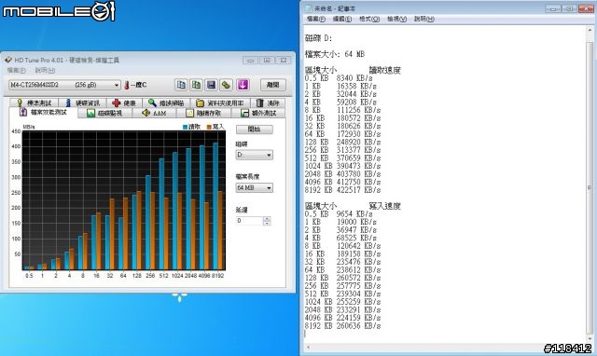Click the Exit button in HD Tune toolbar
Image resolution: width=597 pixels, height=356 pixels.
(273, 85)
